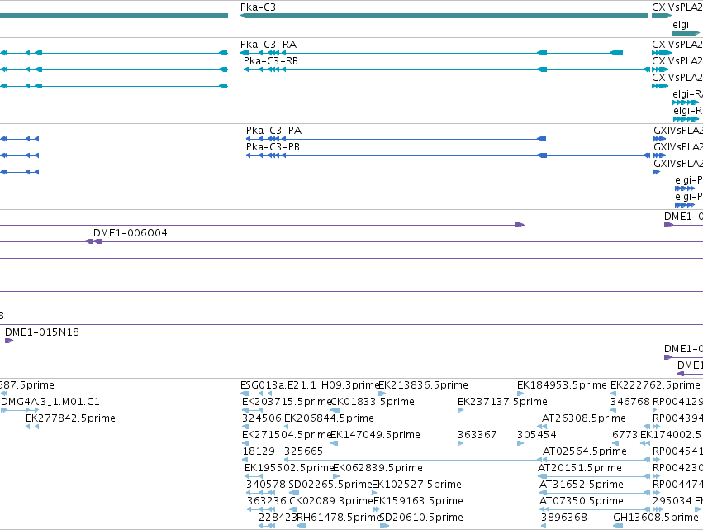Click the EK271504.5prime label
This screenshot has height=530, width=703.
click(x=287, y=435)
